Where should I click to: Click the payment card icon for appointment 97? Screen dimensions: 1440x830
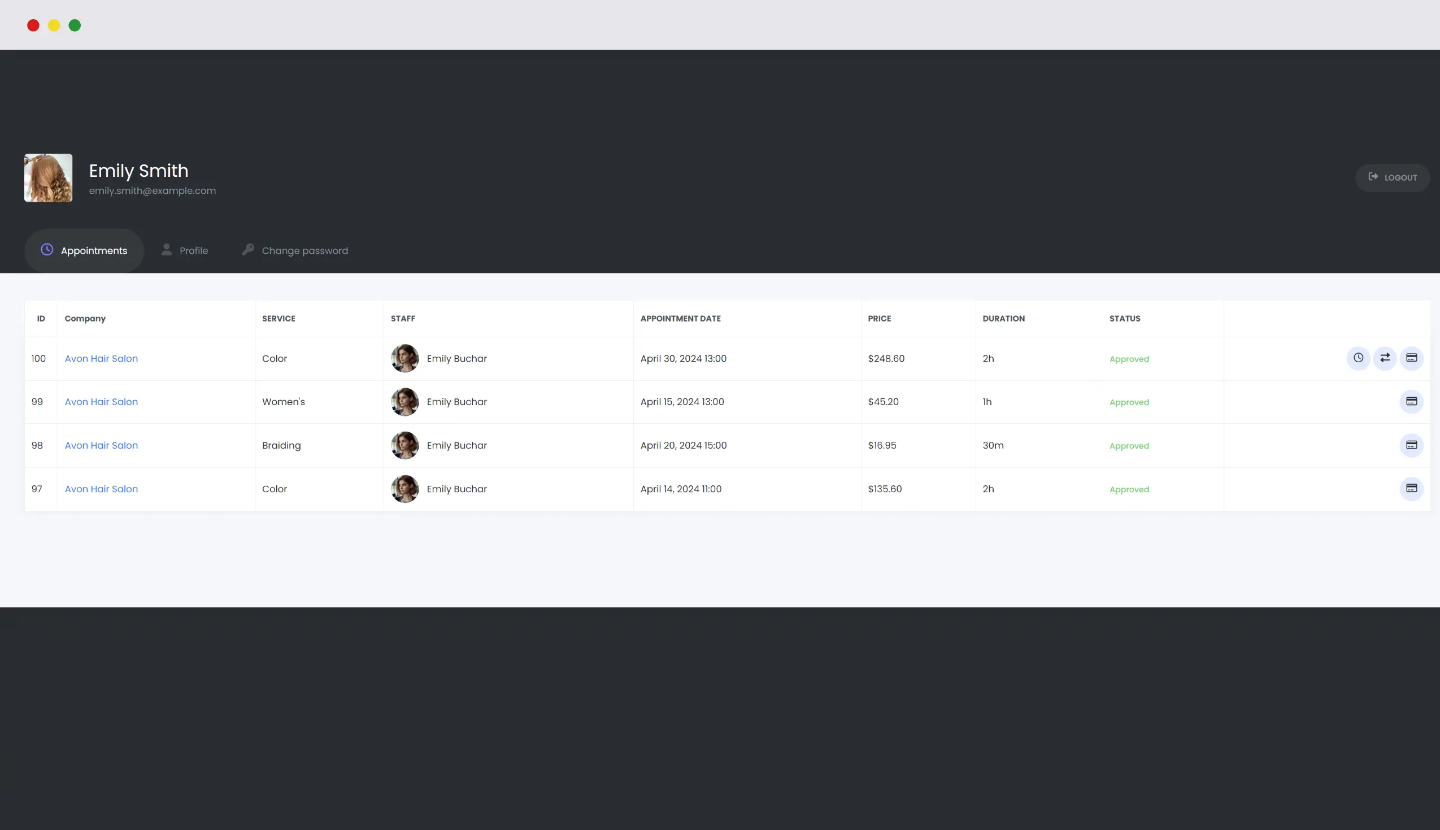click(1411, 489)
